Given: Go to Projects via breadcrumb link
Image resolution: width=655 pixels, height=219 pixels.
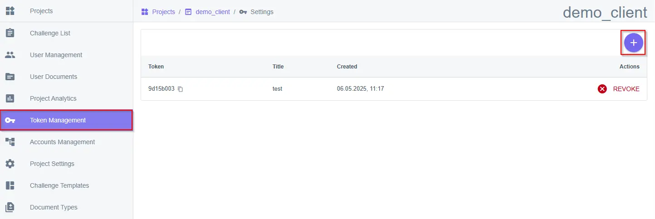Looking at the screenshot, I should (163, 12).
